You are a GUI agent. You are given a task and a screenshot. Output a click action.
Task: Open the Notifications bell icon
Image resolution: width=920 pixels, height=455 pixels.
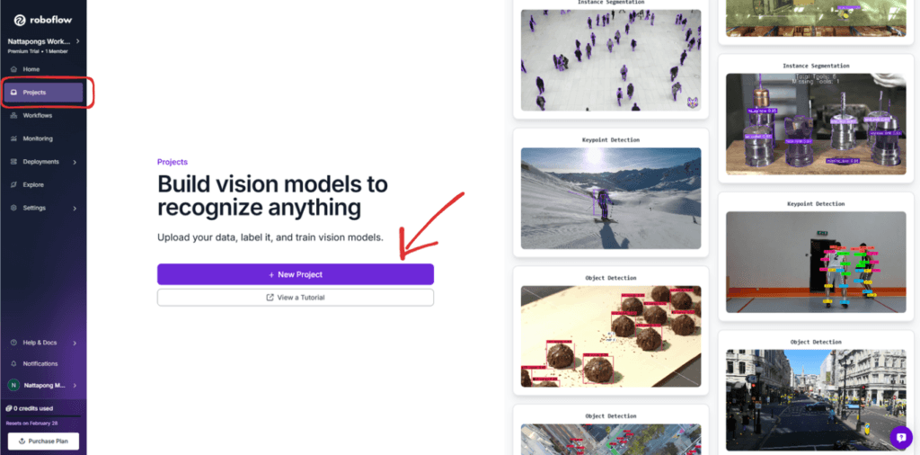point(13,363)
